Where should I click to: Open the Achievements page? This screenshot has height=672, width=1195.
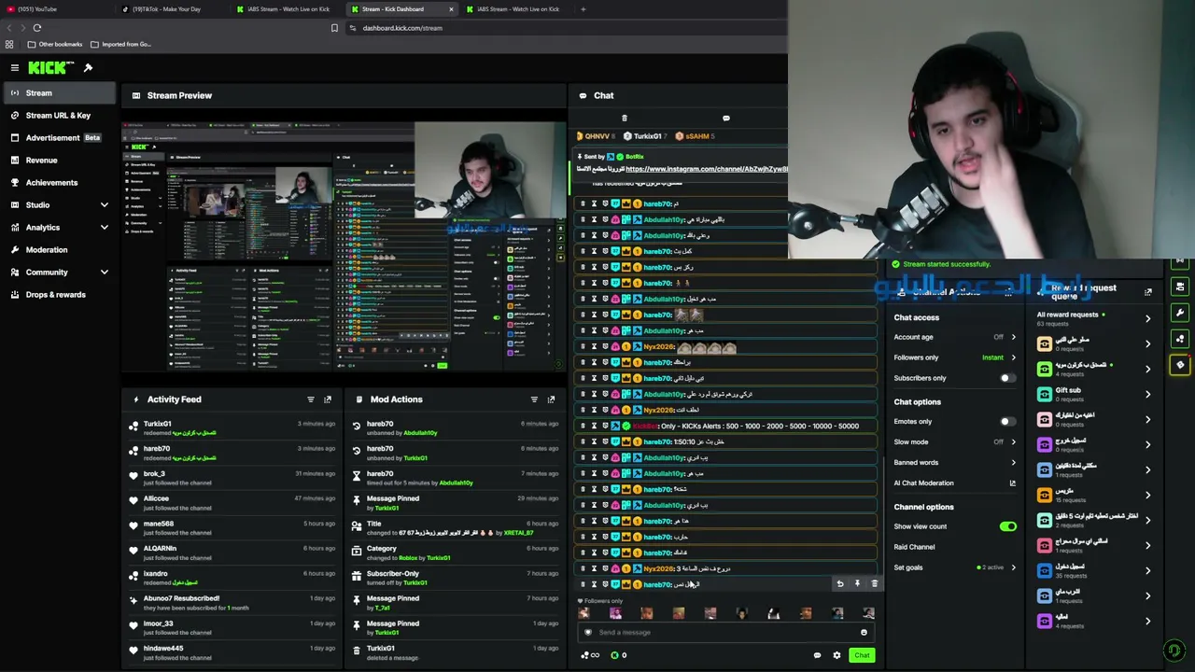pyautogui.click(x=60, y=183)
